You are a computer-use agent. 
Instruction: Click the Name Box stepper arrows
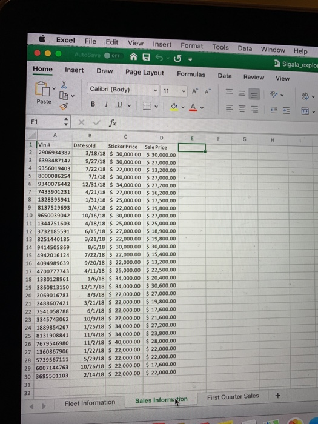66,122
